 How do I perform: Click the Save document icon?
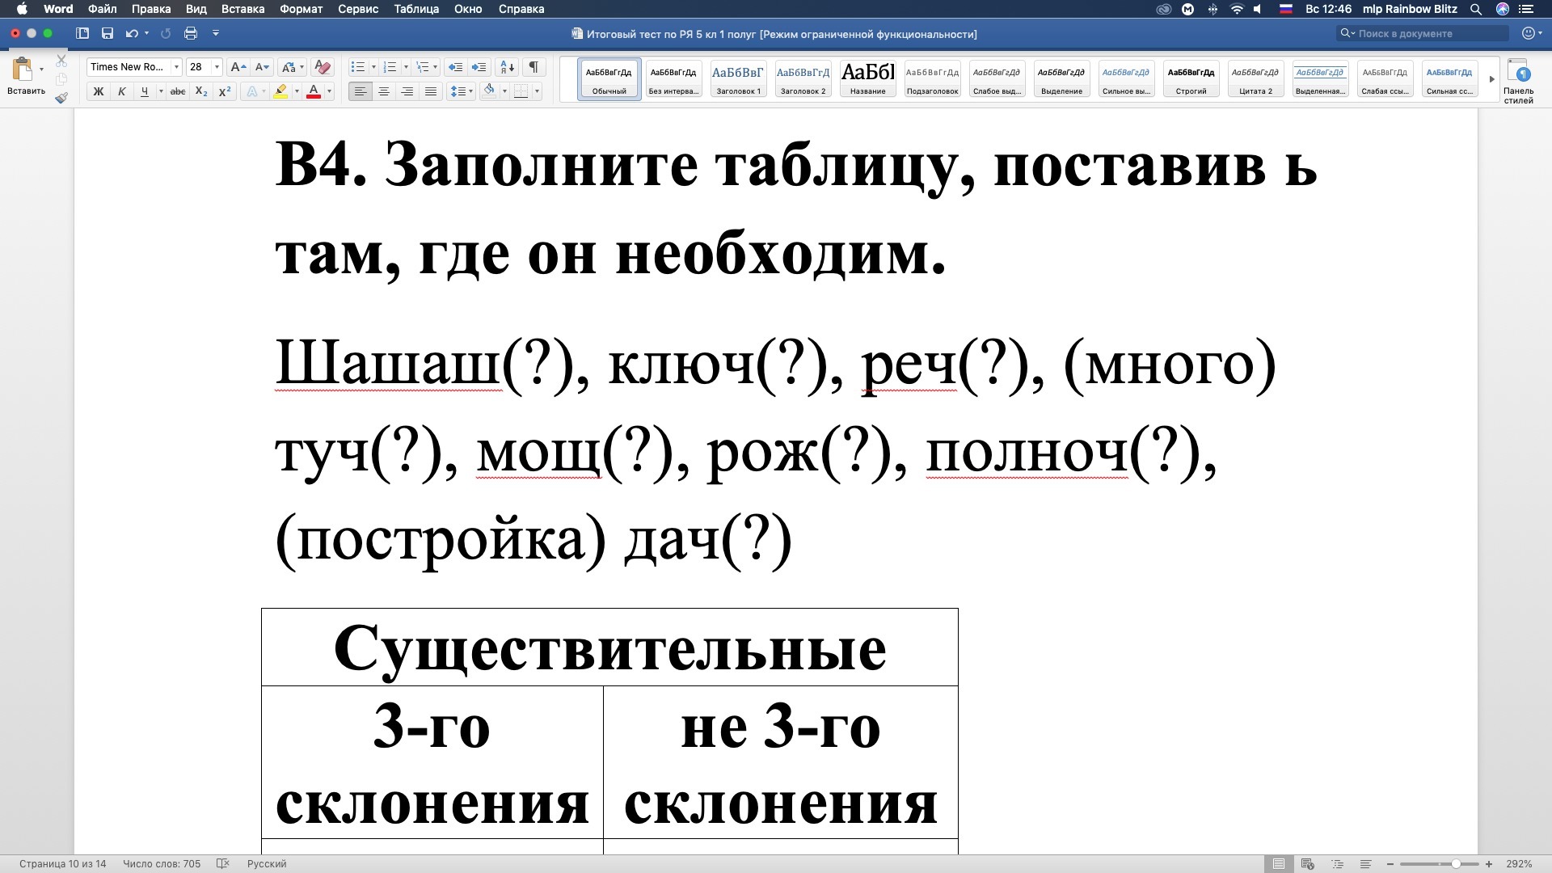click(x=108, y=33)
